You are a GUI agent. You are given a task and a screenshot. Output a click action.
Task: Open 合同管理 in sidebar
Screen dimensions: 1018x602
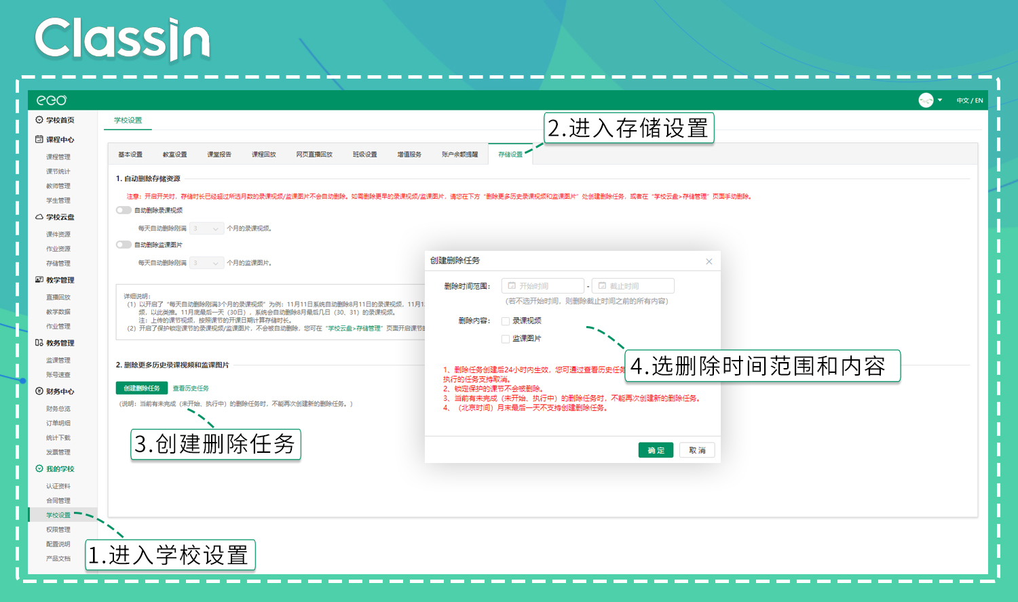[x=58, y=501]
